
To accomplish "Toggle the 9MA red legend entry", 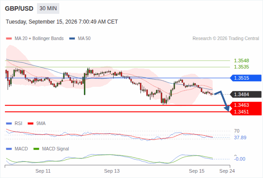I will click(37, 123).
